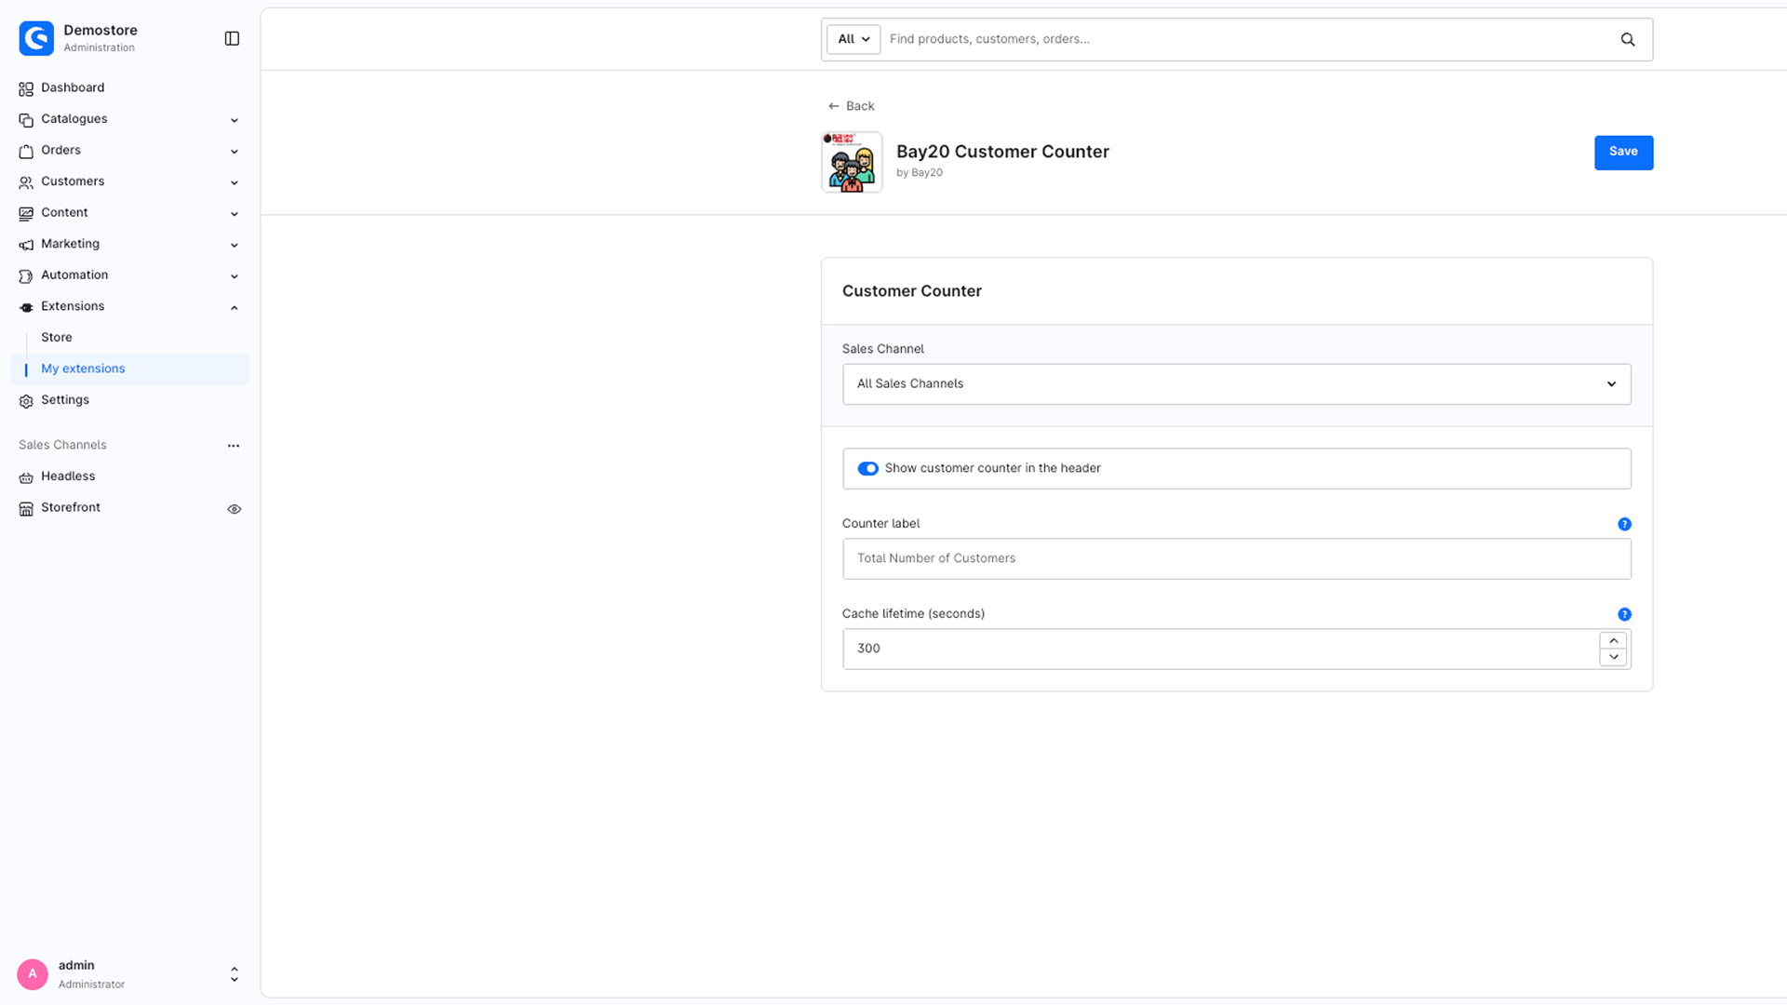This screenshot has width=1787, height=1005.
Task: Open the Store extensions page
Action: coord(56,338)
